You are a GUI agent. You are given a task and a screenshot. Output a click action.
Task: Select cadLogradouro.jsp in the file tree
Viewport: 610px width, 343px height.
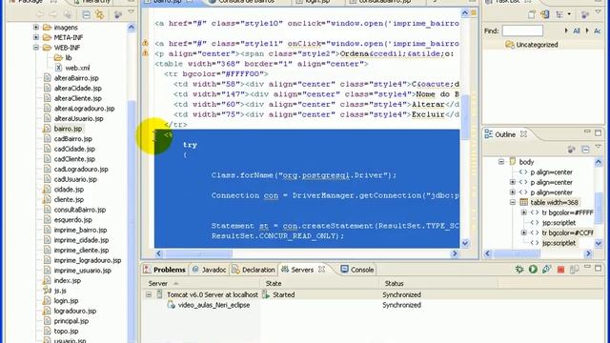point(81,169)
